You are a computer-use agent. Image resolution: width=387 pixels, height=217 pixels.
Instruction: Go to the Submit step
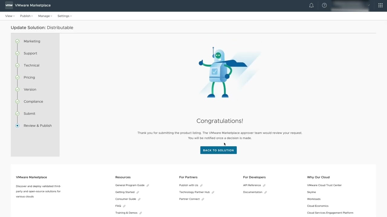[x=29, y=114]
